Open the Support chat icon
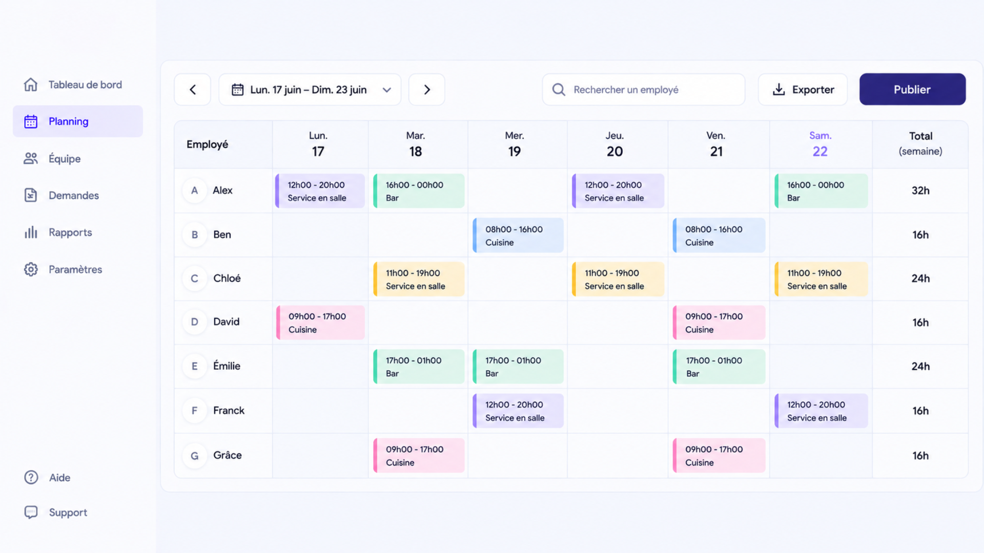 [31, 512]
